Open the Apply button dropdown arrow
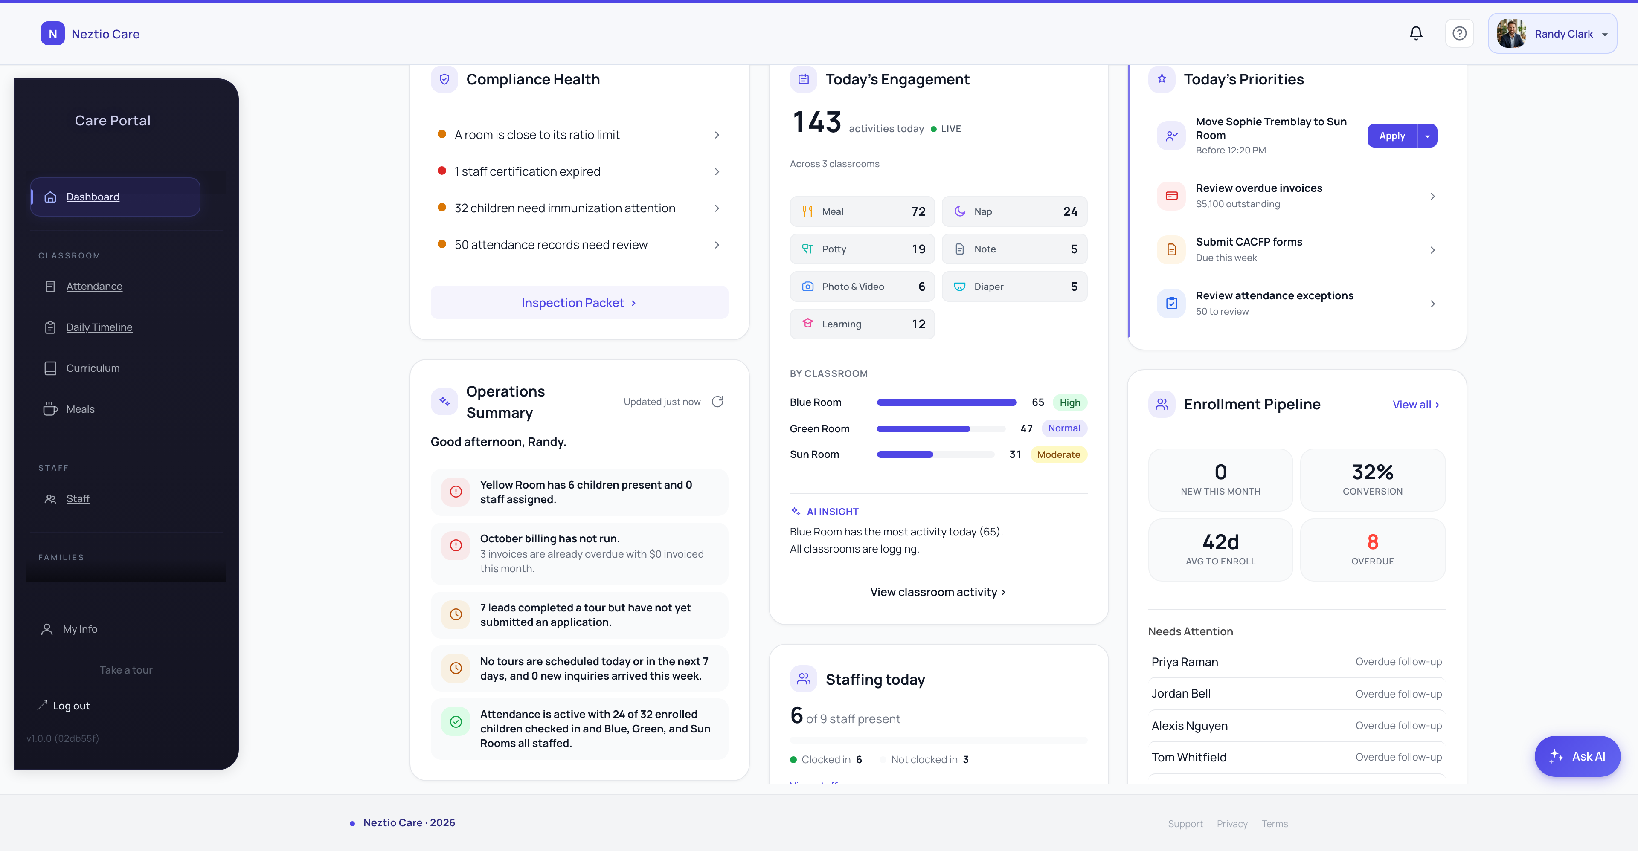 tap(1428, 136)
